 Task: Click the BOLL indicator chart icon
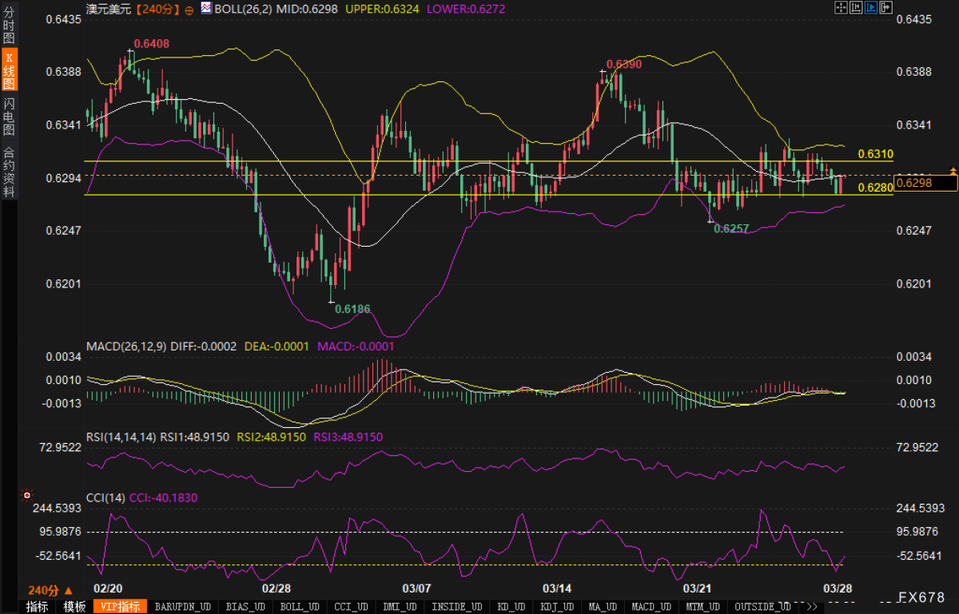206,8
